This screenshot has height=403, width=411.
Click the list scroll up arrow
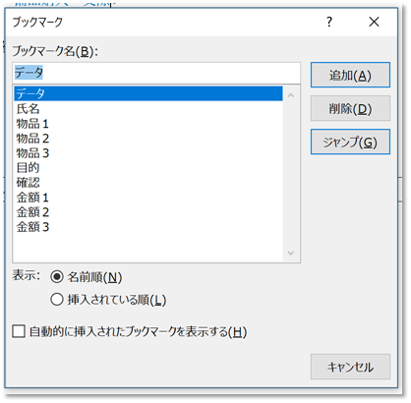[x=291, y=95]
